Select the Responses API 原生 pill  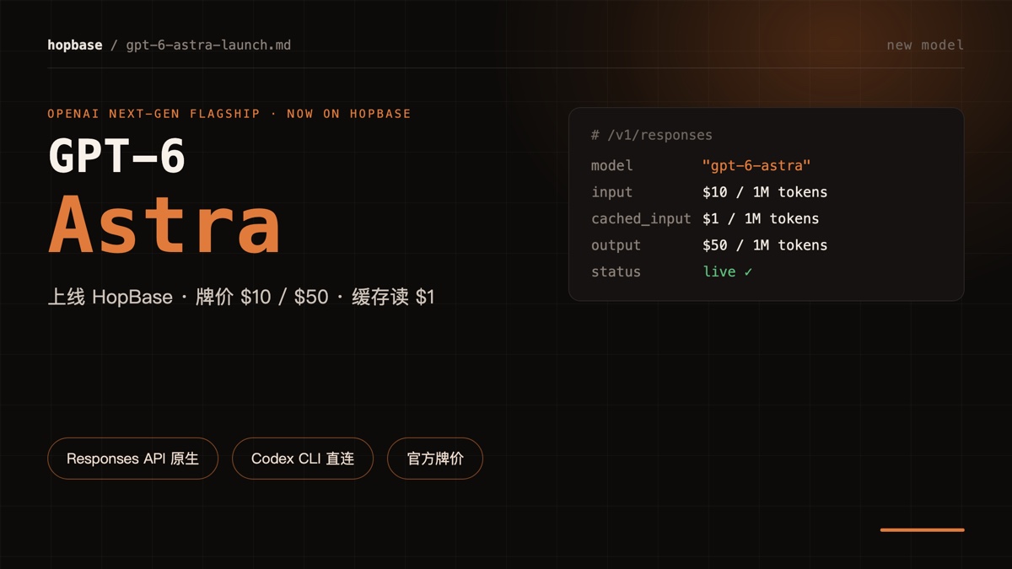[133, 459]
